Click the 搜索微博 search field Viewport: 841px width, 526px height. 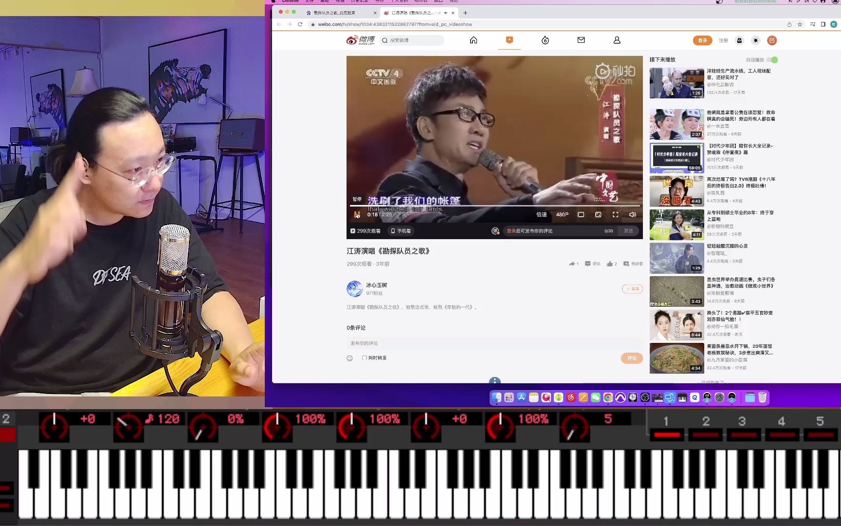(412, 40)
